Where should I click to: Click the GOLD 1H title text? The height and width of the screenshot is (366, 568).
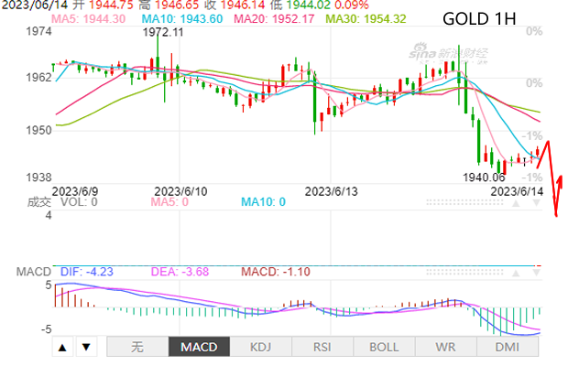(479, 19)
